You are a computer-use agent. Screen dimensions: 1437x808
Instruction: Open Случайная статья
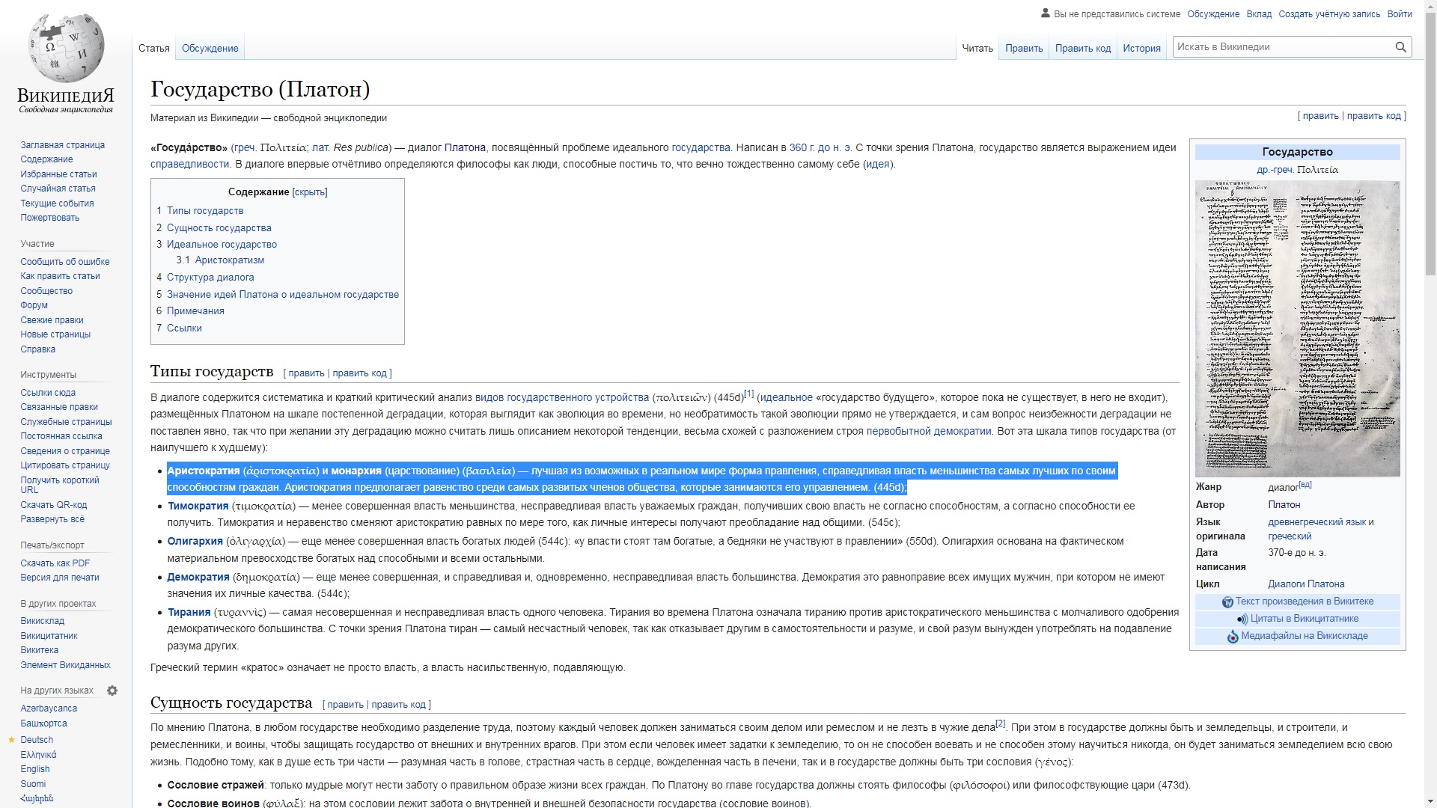[x=58, y=189]
